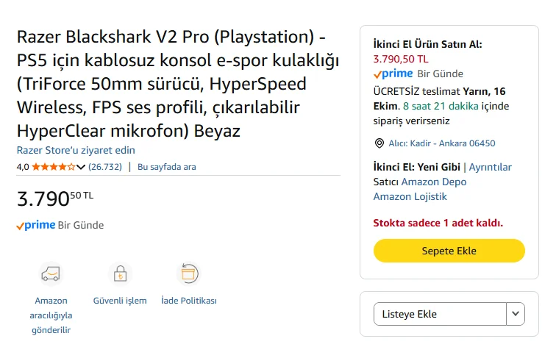Screen dimensions: 556x347
Task: Click the Amazon delivery truck icon
Action: (51, 274)
